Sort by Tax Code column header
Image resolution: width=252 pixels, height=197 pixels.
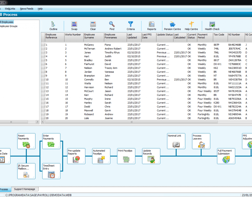220,37
